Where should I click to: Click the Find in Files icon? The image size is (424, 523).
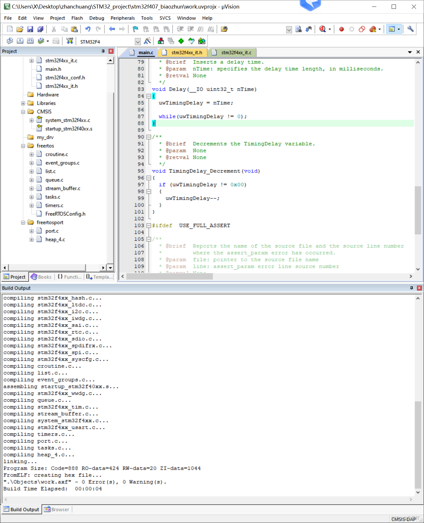pos(224,29)
